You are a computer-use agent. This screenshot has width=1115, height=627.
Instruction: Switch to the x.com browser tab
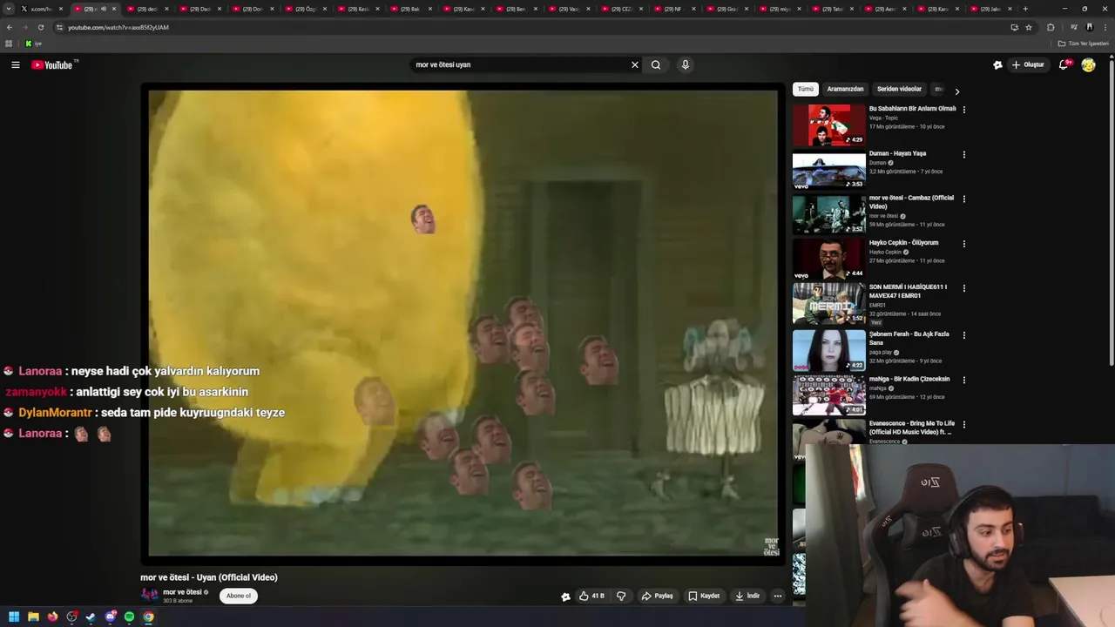pyautogui.click(x=43, y=9)
